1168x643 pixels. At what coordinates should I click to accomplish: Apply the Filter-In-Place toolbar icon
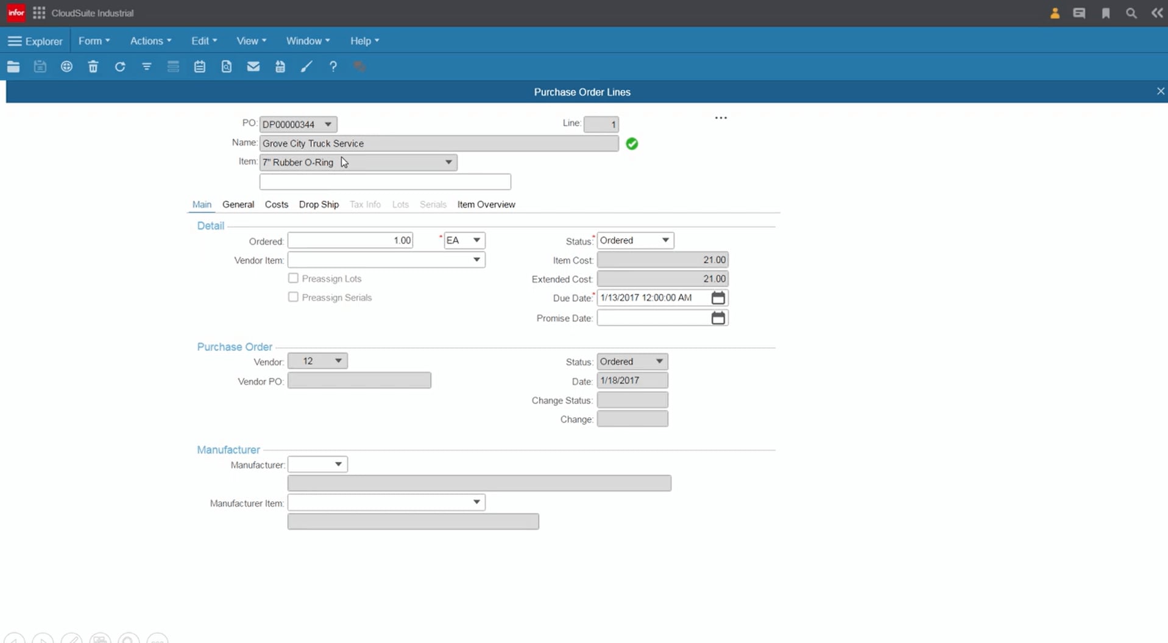click(x=146, y=66)
